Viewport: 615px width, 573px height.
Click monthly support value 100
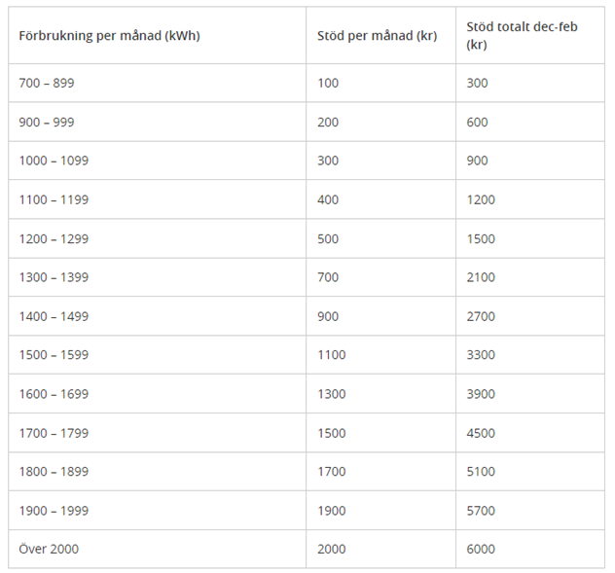coord(328,84)
